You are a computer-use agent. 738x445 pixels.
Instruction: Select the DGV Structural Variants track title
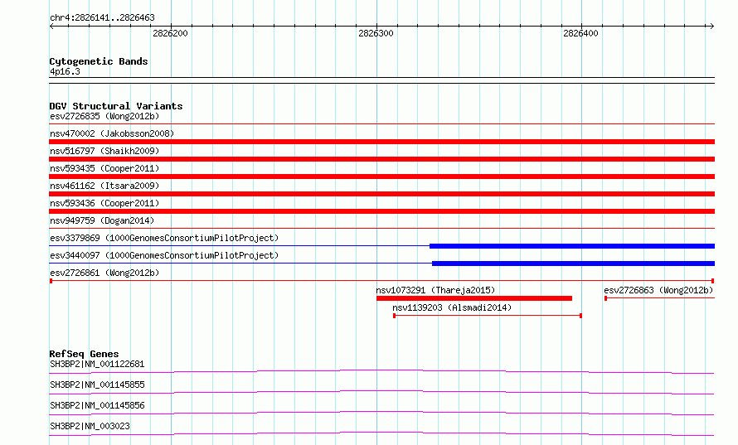click(116, 106)
